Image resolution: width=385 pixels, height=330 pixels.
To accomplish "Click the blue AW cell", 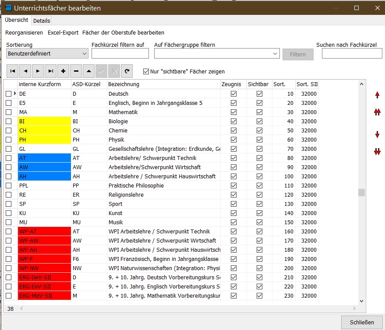I will pos(44,167).
